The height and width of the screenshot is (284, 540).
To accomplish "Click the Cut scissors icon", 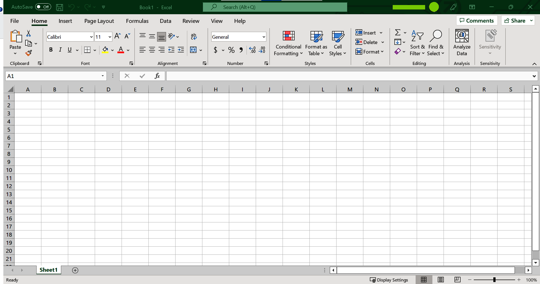I will (29, 33).
